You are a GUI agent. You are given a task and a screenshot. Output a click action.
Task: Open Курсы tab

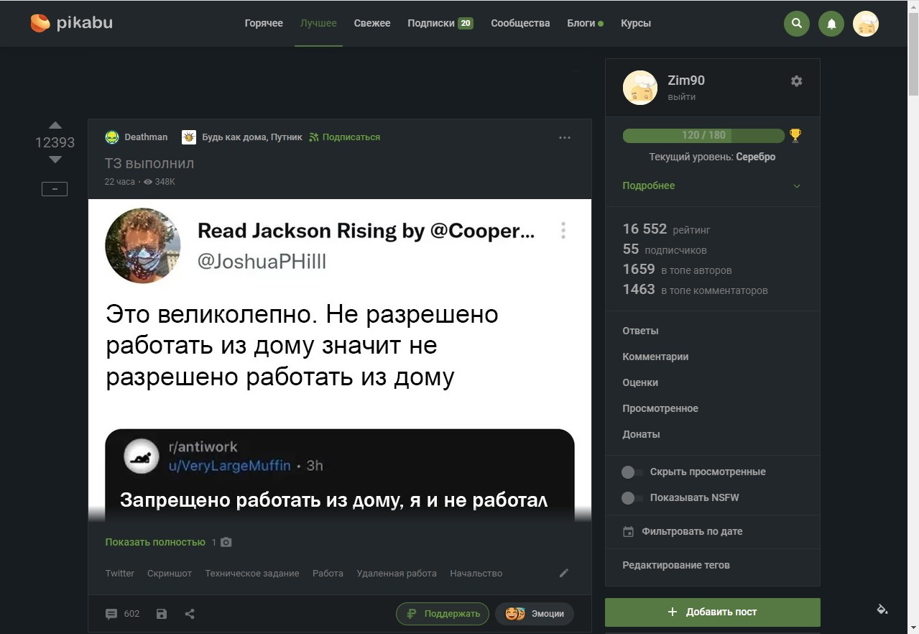636,23
